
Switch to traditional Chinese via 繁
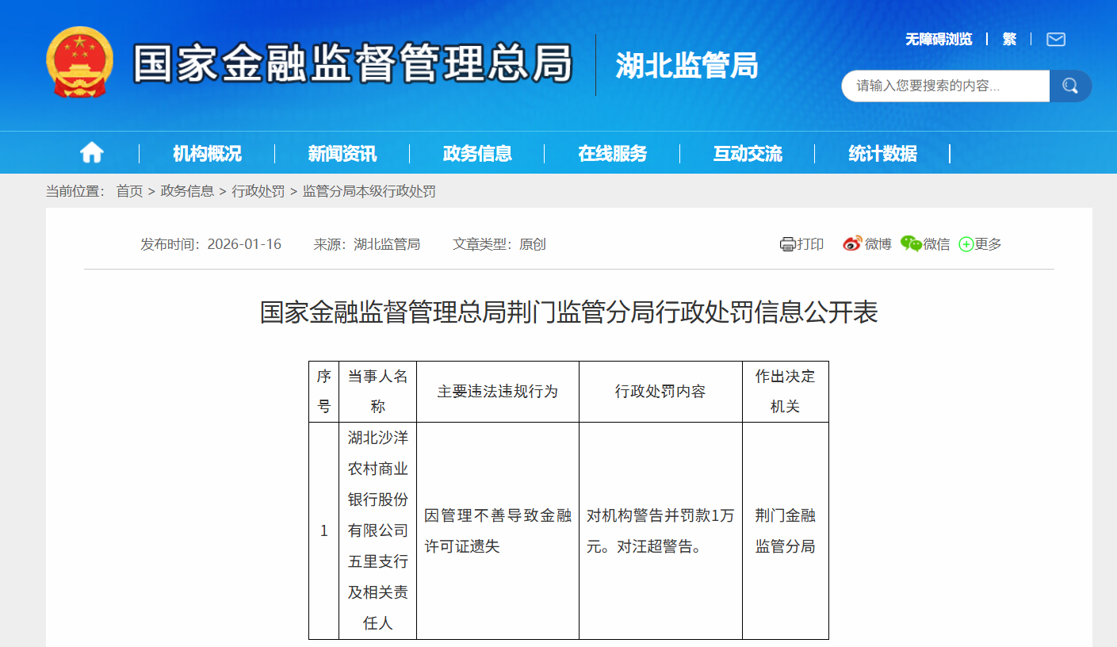coord(1010,39)
